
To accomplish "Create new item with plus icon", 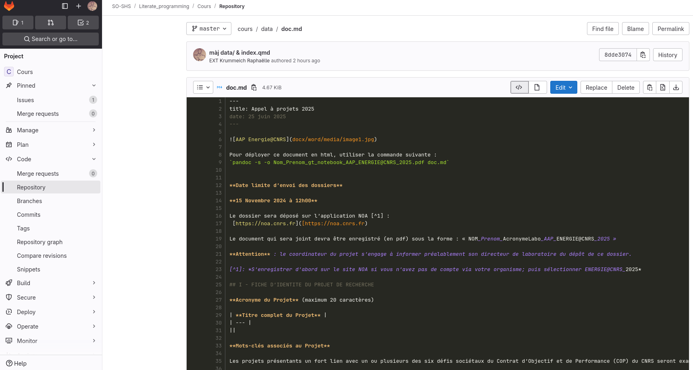I will [x=79, y=6].
